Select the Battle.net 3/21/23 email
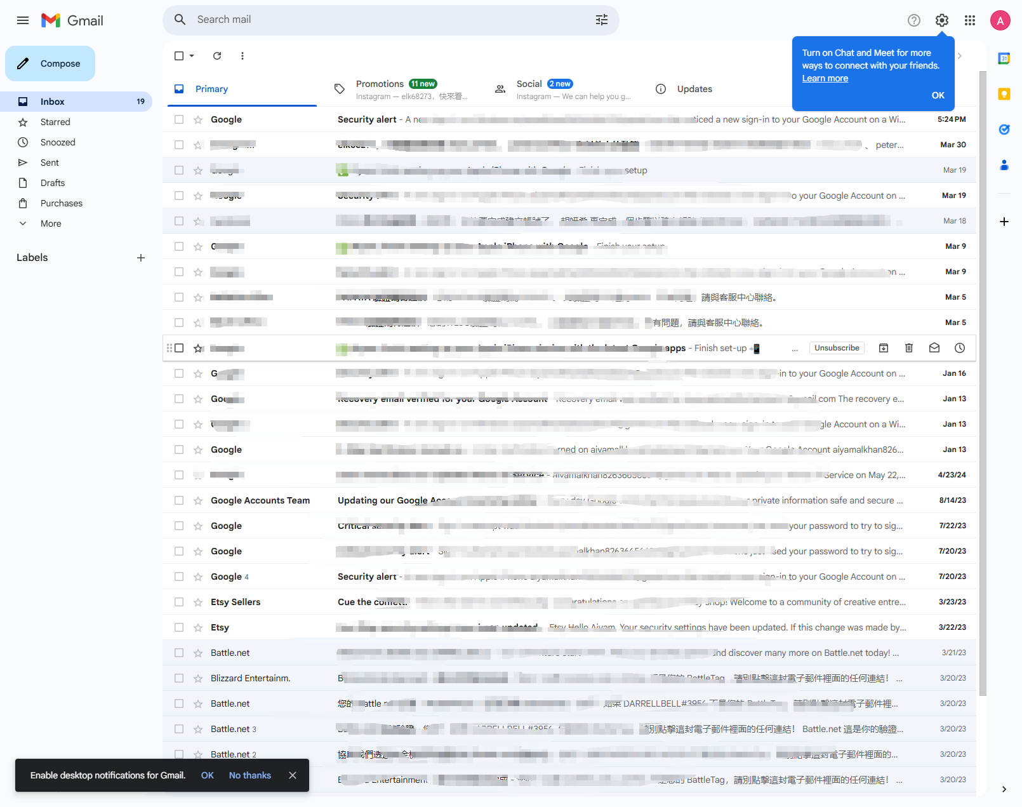 (x=179, y=653)
